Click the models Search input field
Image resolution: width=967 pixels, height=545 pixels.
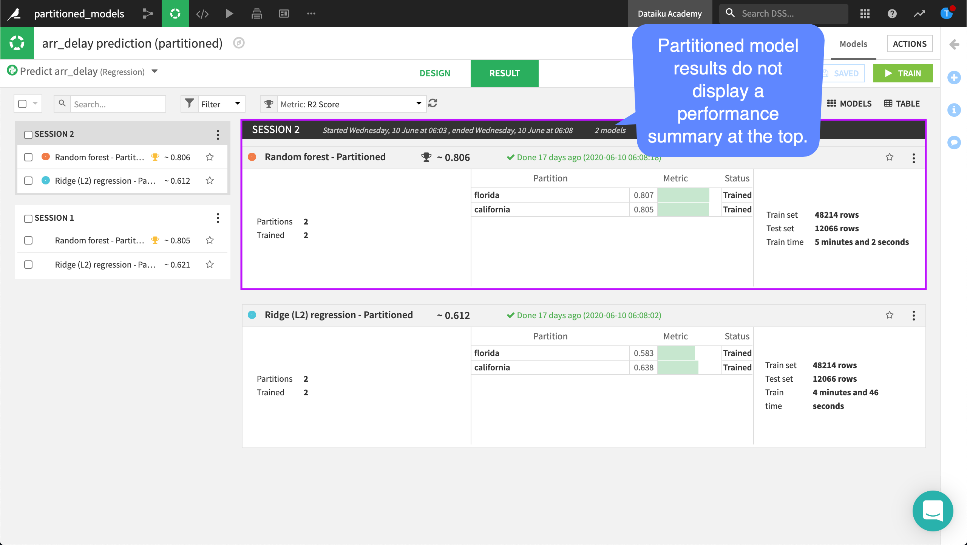pos(118,104)
